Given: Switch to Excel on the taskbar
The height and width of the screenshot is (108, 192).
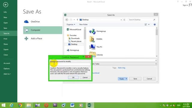Looking at the screenshot, I should 90,105.
